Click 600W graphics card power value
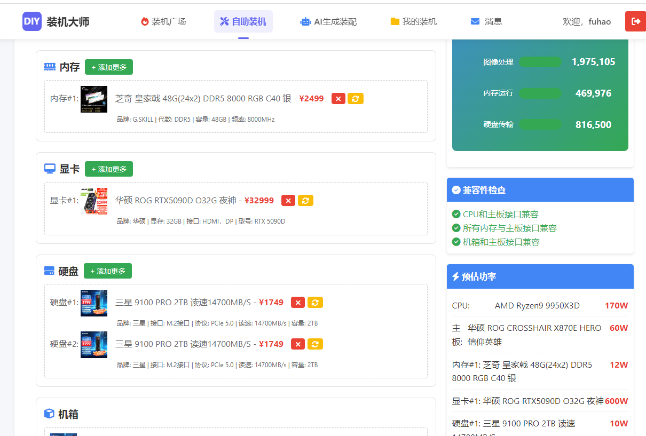This screenshot has height=436, width=646. click(x=616, y=401)
